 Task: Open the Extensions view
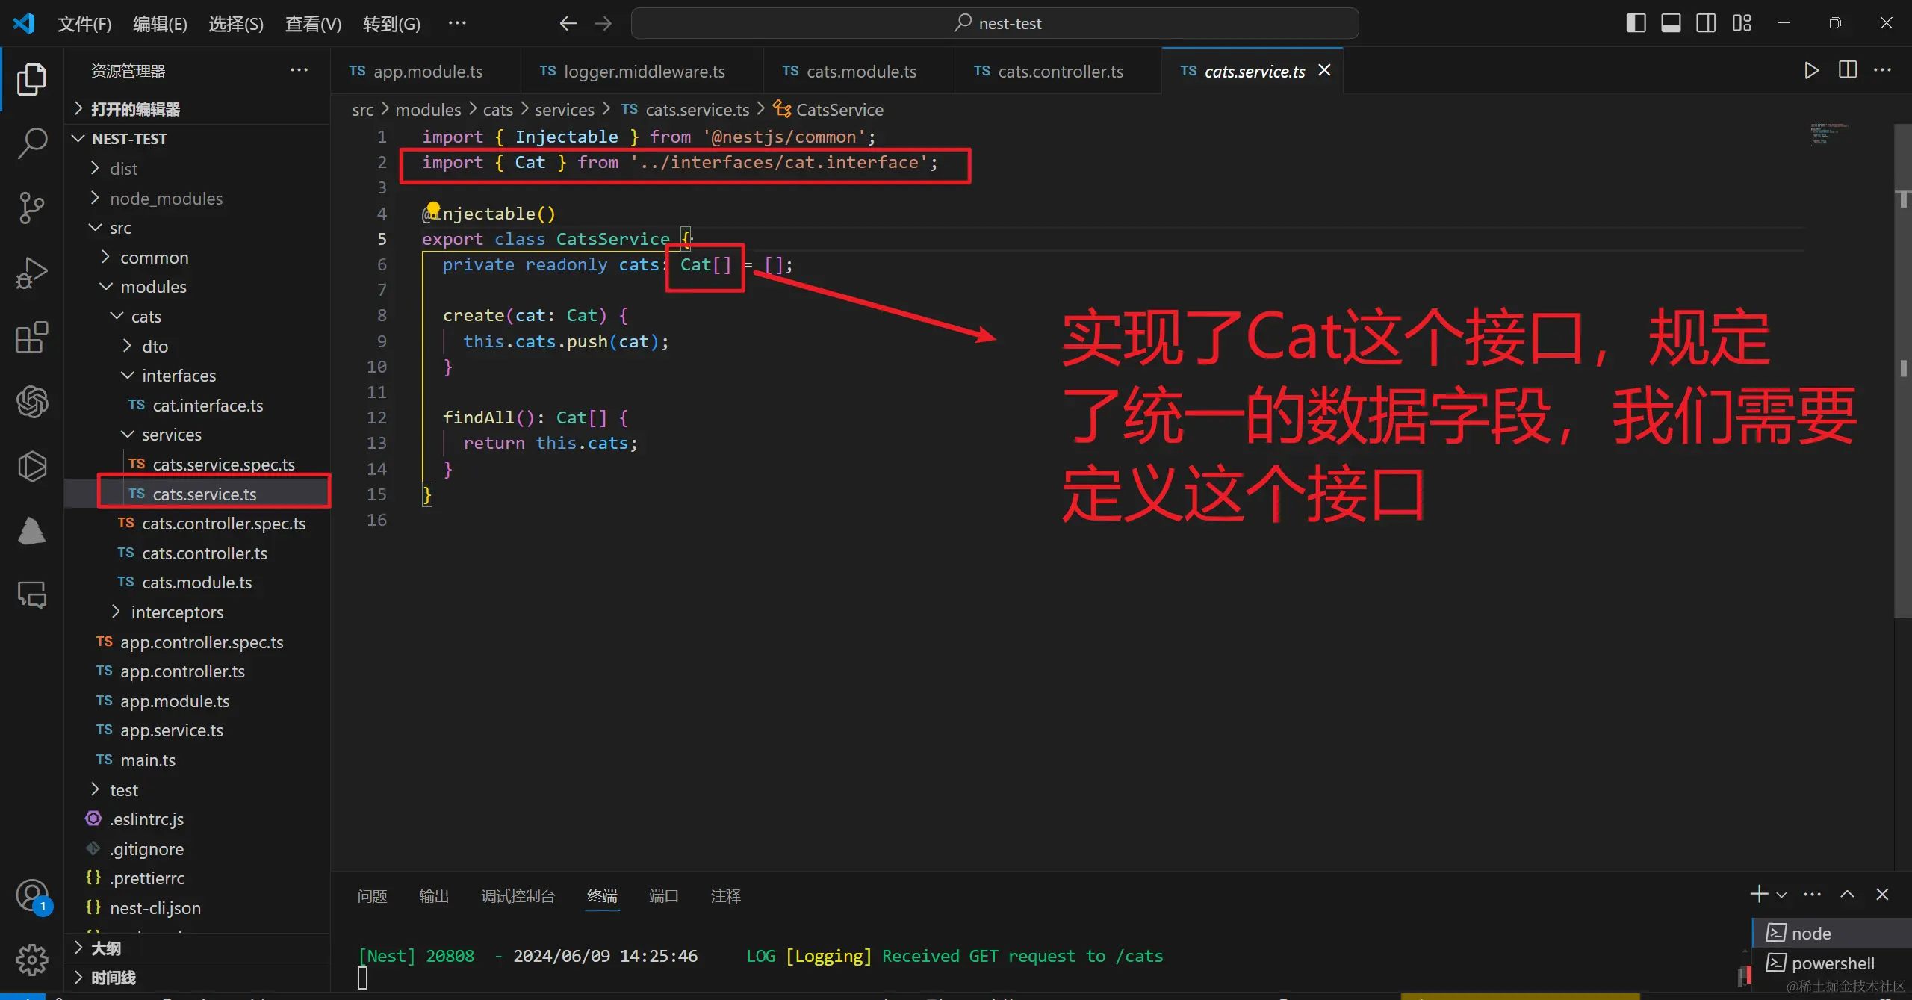click(31, 338)
